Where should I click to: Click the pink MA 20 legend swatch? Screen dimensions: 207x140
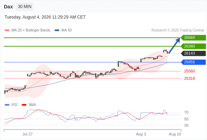click(7, 30)
